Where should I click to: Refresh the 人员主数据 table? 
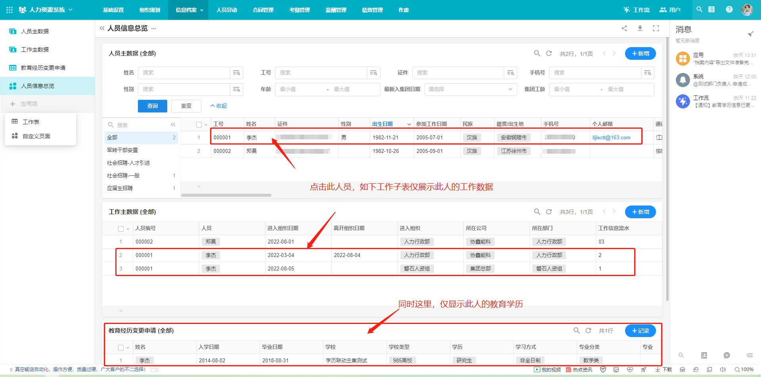549,53
